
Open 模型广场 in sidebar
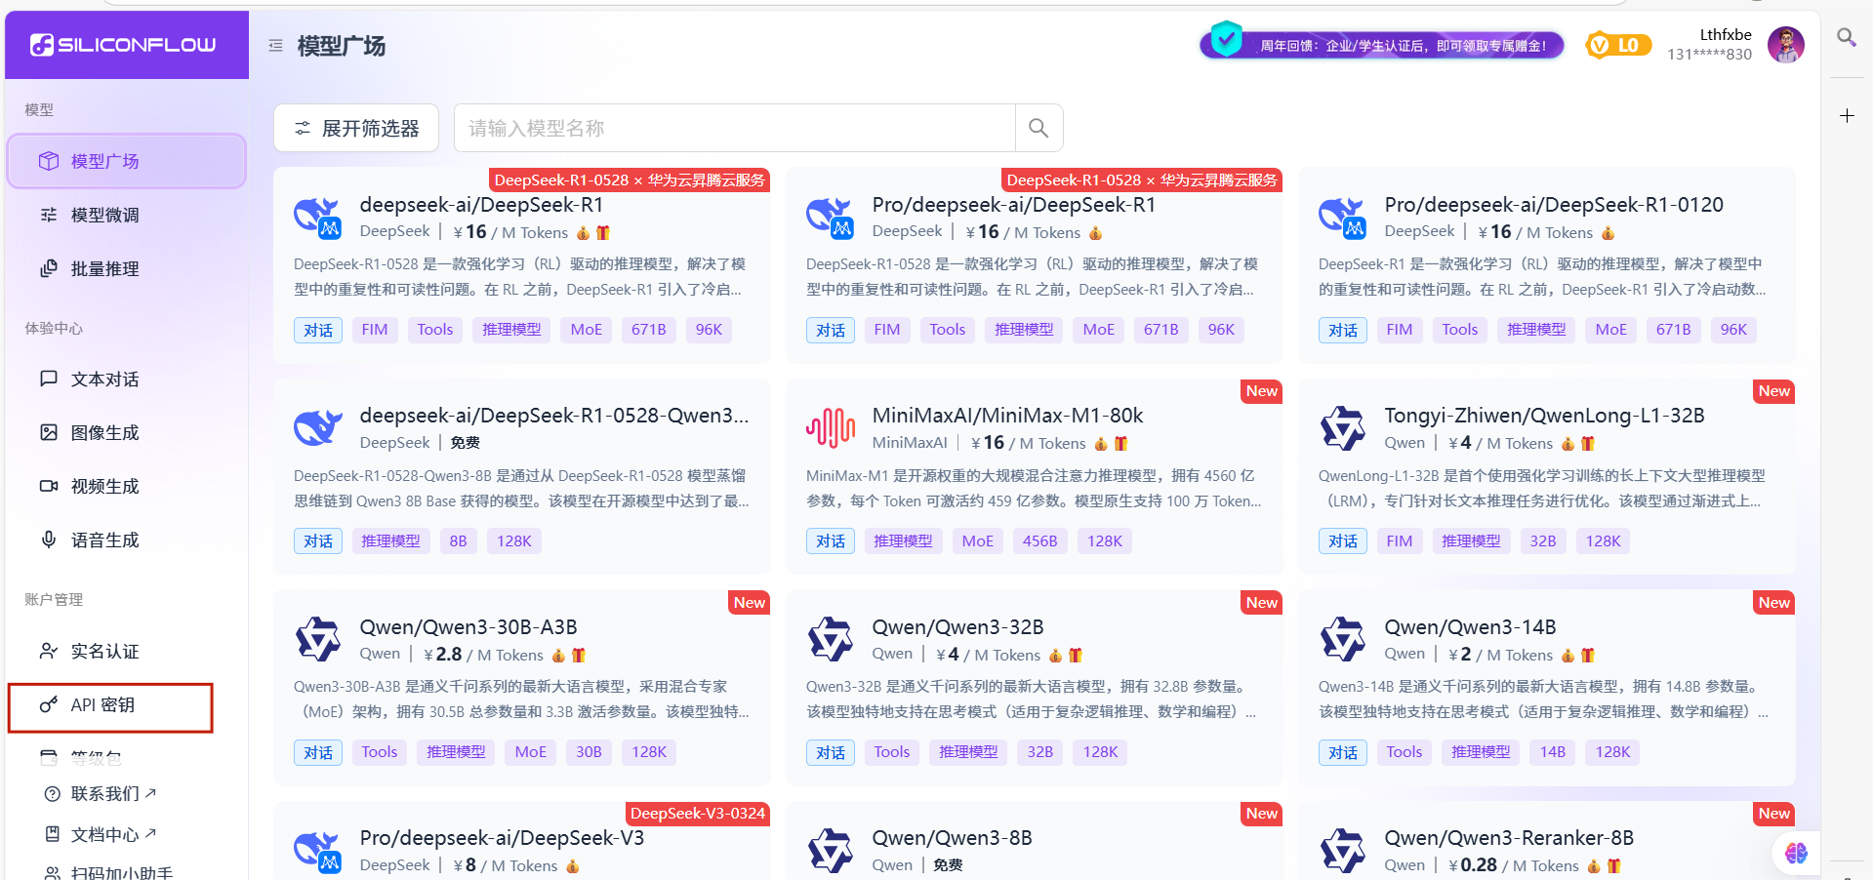pos(126,161)
